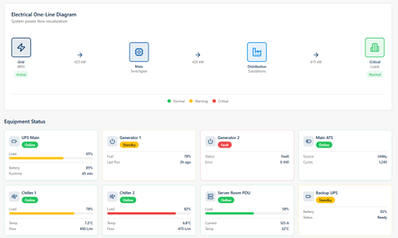
Task: Click the Equipment Status heading
Action: [x=25, y=122]
